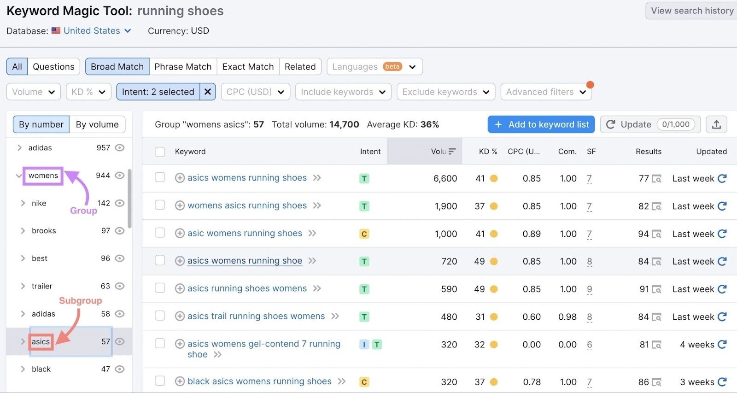The image size is (737, 393).
Task: Tick the select-all checkbox in header
Action: click(160, 152)
